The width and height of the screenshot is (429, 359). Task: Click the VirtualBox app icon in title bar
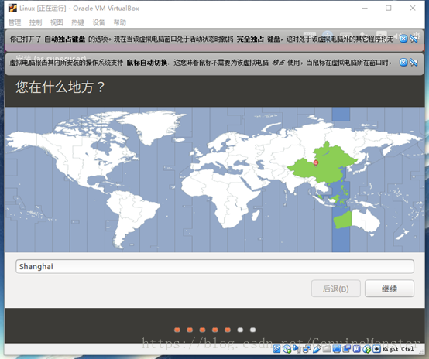pos(12,9)
